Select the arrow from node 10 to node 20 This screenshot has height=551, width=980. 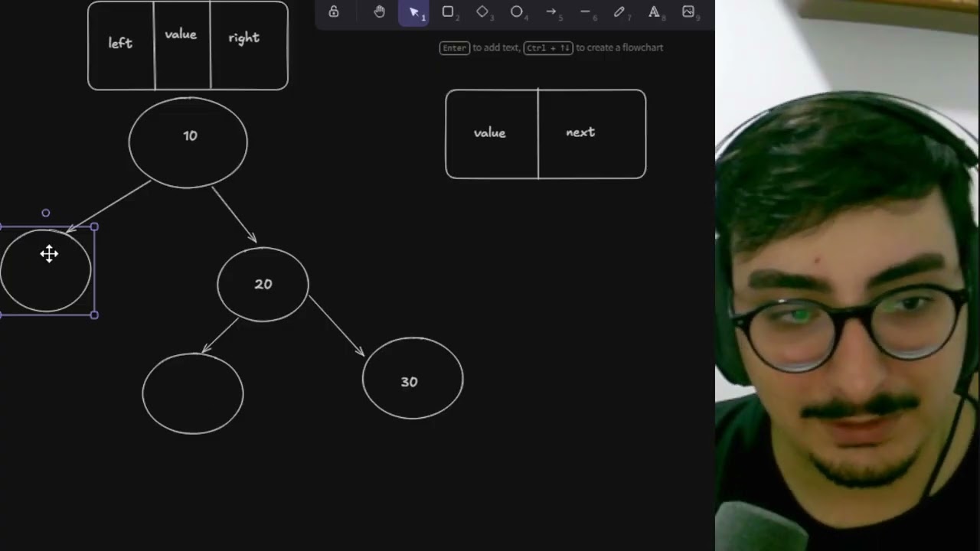pos(234,215)
